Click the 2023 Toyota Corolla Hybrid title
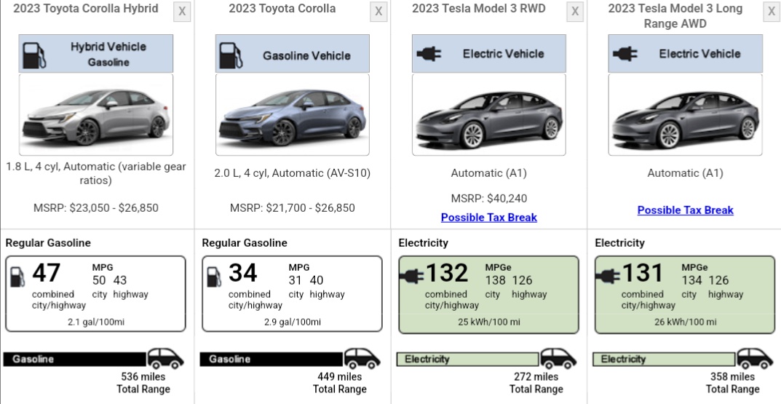This screenshot has width=781, height=404. pos(86,9)
